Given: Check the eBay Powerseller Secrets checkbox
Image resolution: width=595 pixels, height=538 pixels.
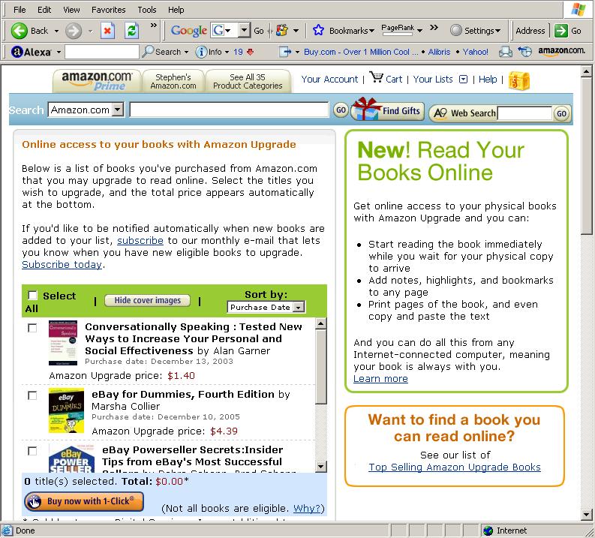Looking at the screenshot, I should click(32, 451).
